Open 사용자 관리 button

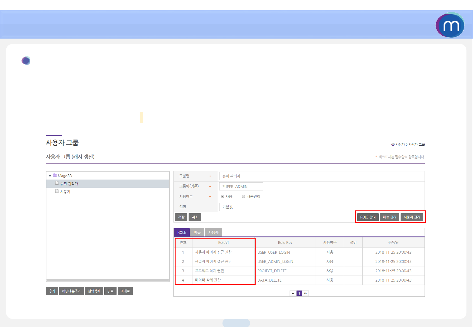(412, 217)
